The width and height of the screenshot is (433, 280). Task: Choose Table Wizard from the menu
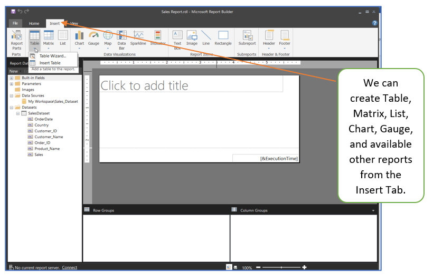pos(52,56)
